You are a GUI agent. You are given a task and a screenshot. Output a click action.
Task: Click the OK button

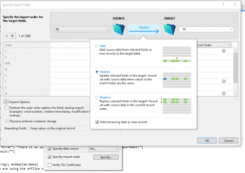click(207, 140)
